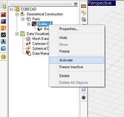The width and height of the screenshot is (124, 117).
Task: Click the stacked layers E icon
Action: click(x=84, y=19)
